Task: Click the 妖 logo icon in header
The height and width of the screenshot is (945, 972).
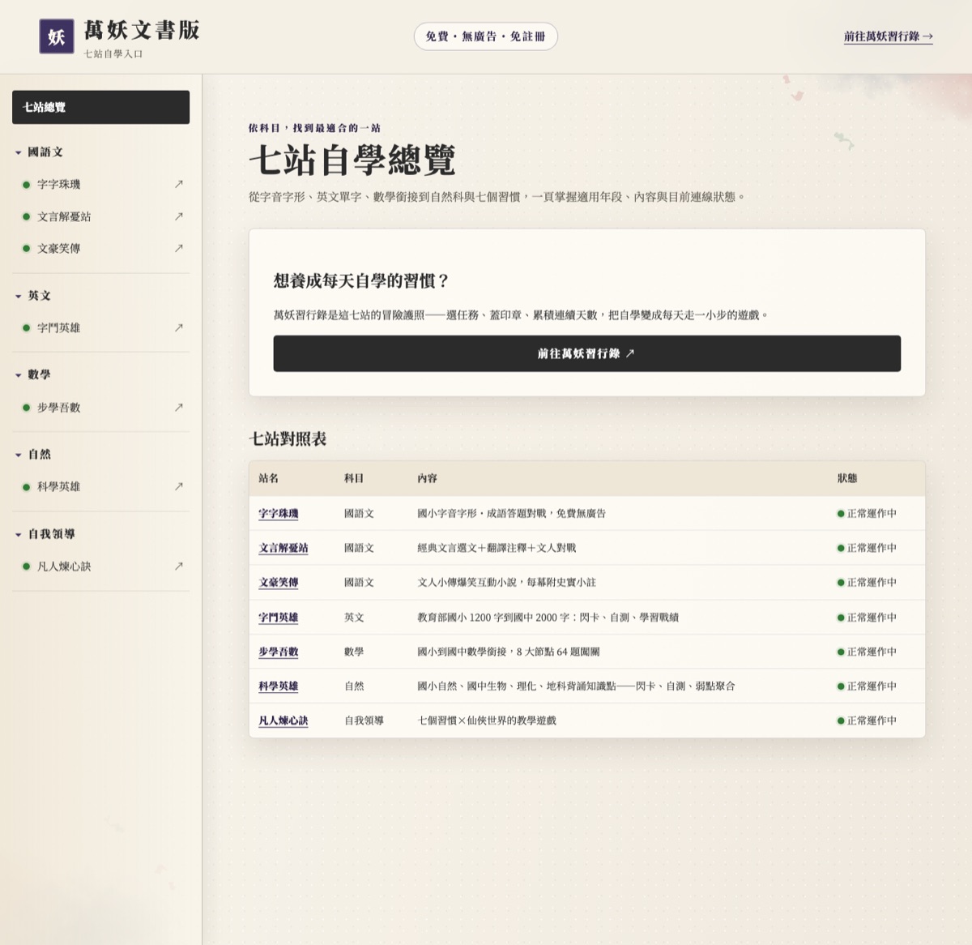Action: (x=56, y=36)
